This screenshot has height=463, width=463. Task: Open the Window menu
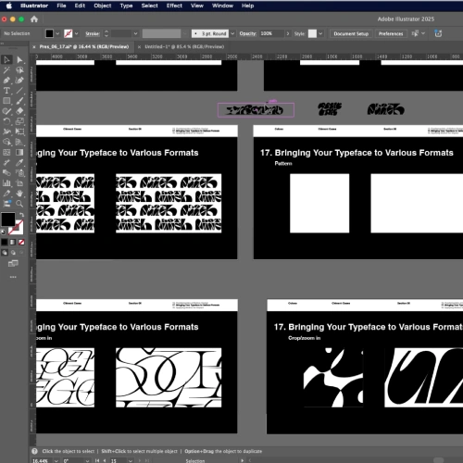tap(222, 6)
